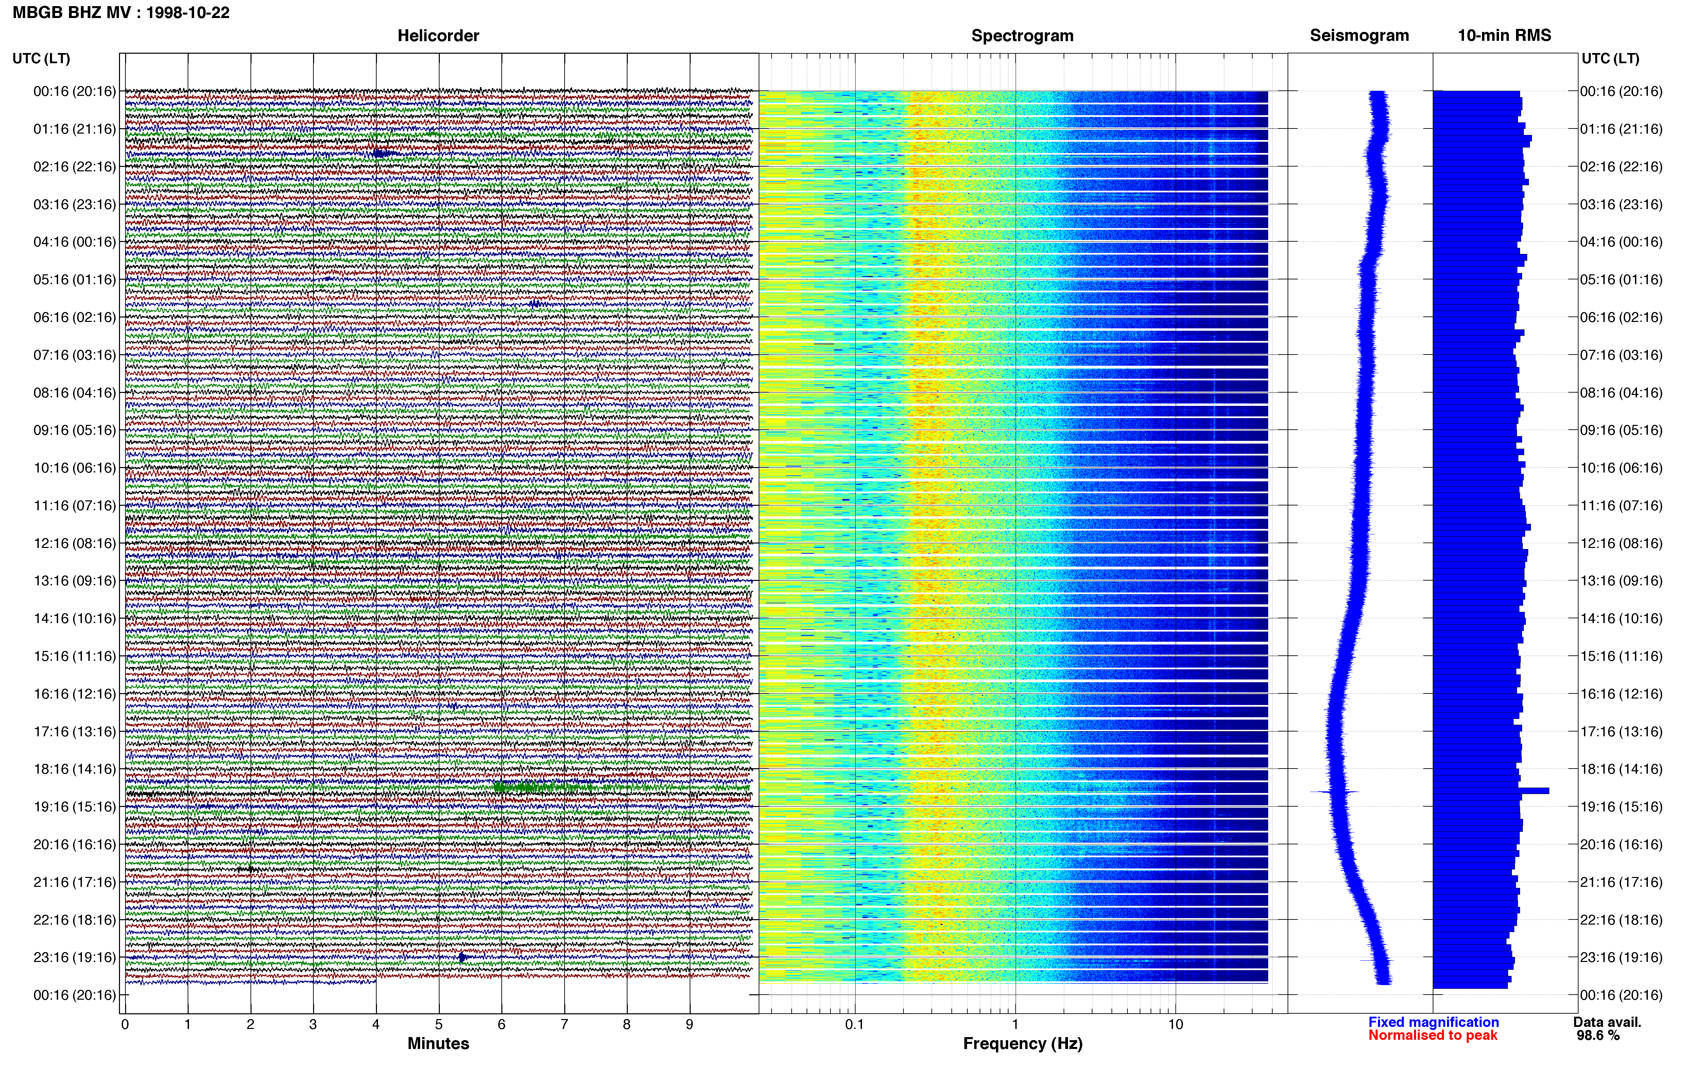This screenshot has height=1067, width=1706.
Task: Click tick label 5 on the Minutes axis
Action: point(439,1025)
